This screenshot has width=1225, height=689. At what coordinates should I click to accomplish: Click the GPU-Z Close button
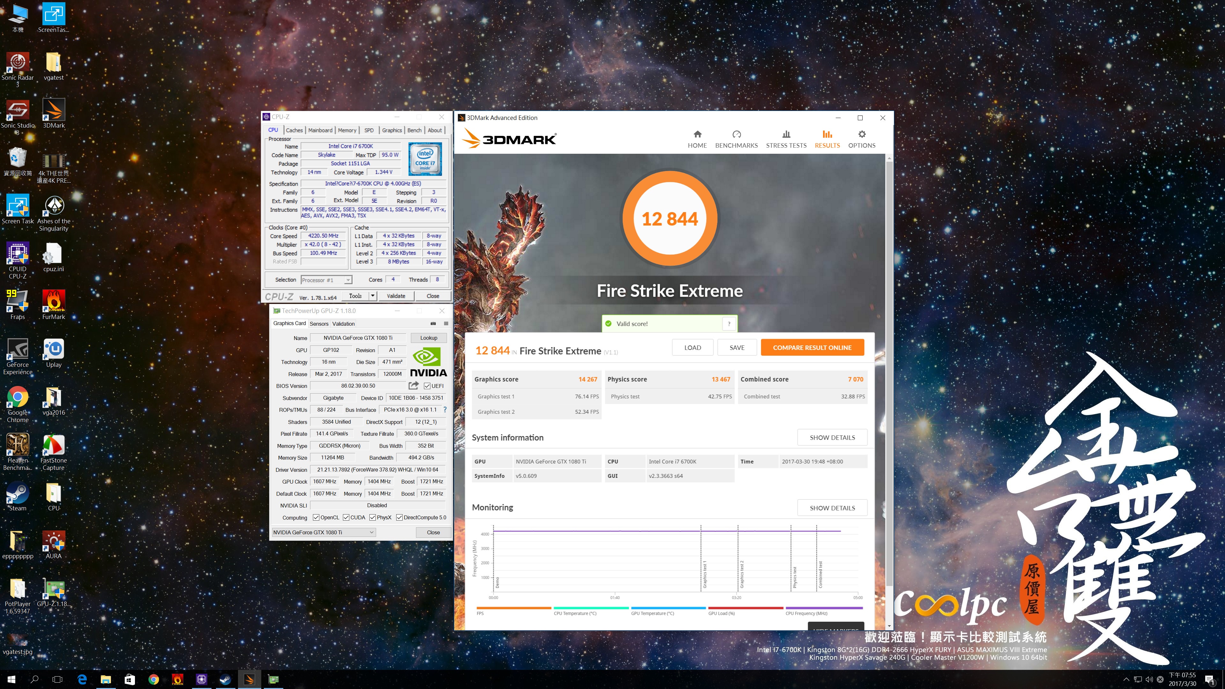tap(433, 532)
